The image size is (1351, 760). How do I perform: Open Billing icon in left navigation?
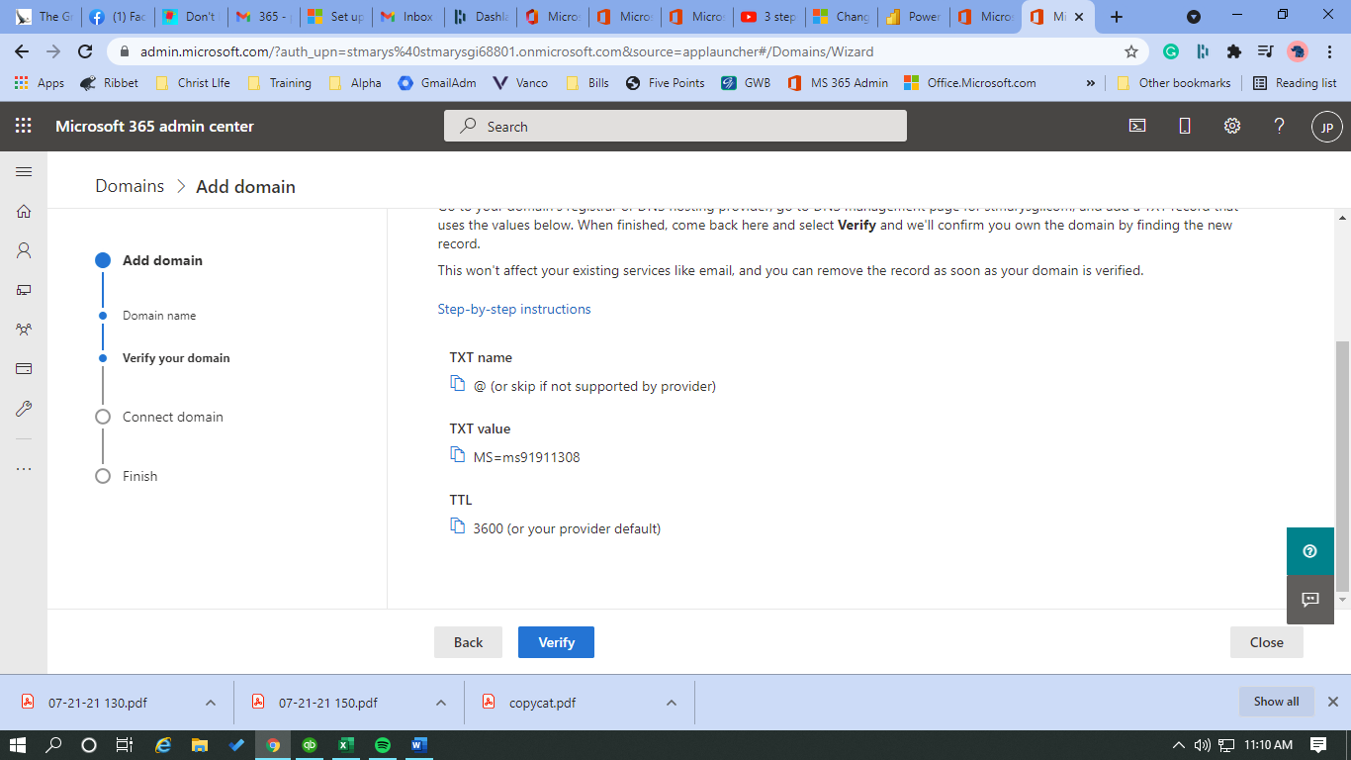[24, 369]
